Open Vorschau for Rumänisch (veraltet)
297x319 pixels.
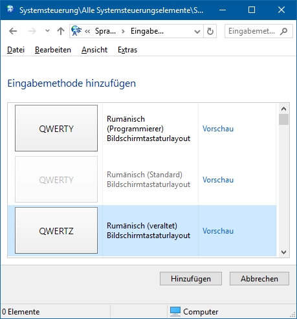[218, 231]
